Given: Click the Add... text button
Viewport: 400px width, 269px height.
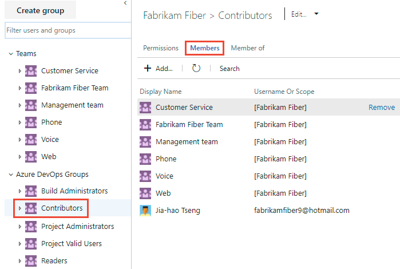Looking at the screenshot, I should coord(164,69).
